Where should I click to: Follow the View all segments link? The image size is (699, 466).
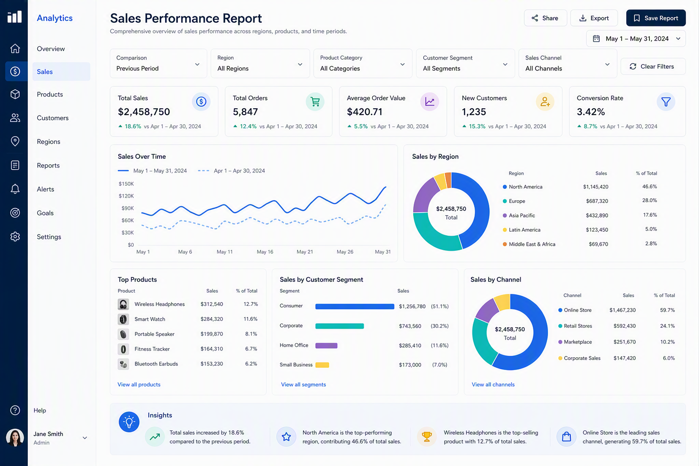click(x=304, y=385)
